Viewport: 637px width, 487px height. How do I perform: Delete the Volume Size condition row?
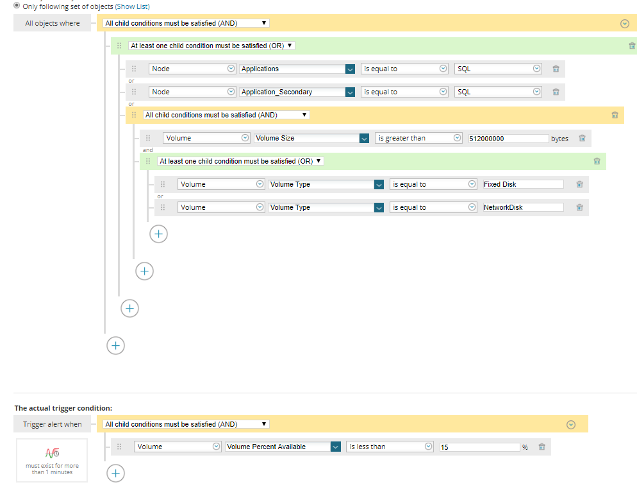click(582, 138)
